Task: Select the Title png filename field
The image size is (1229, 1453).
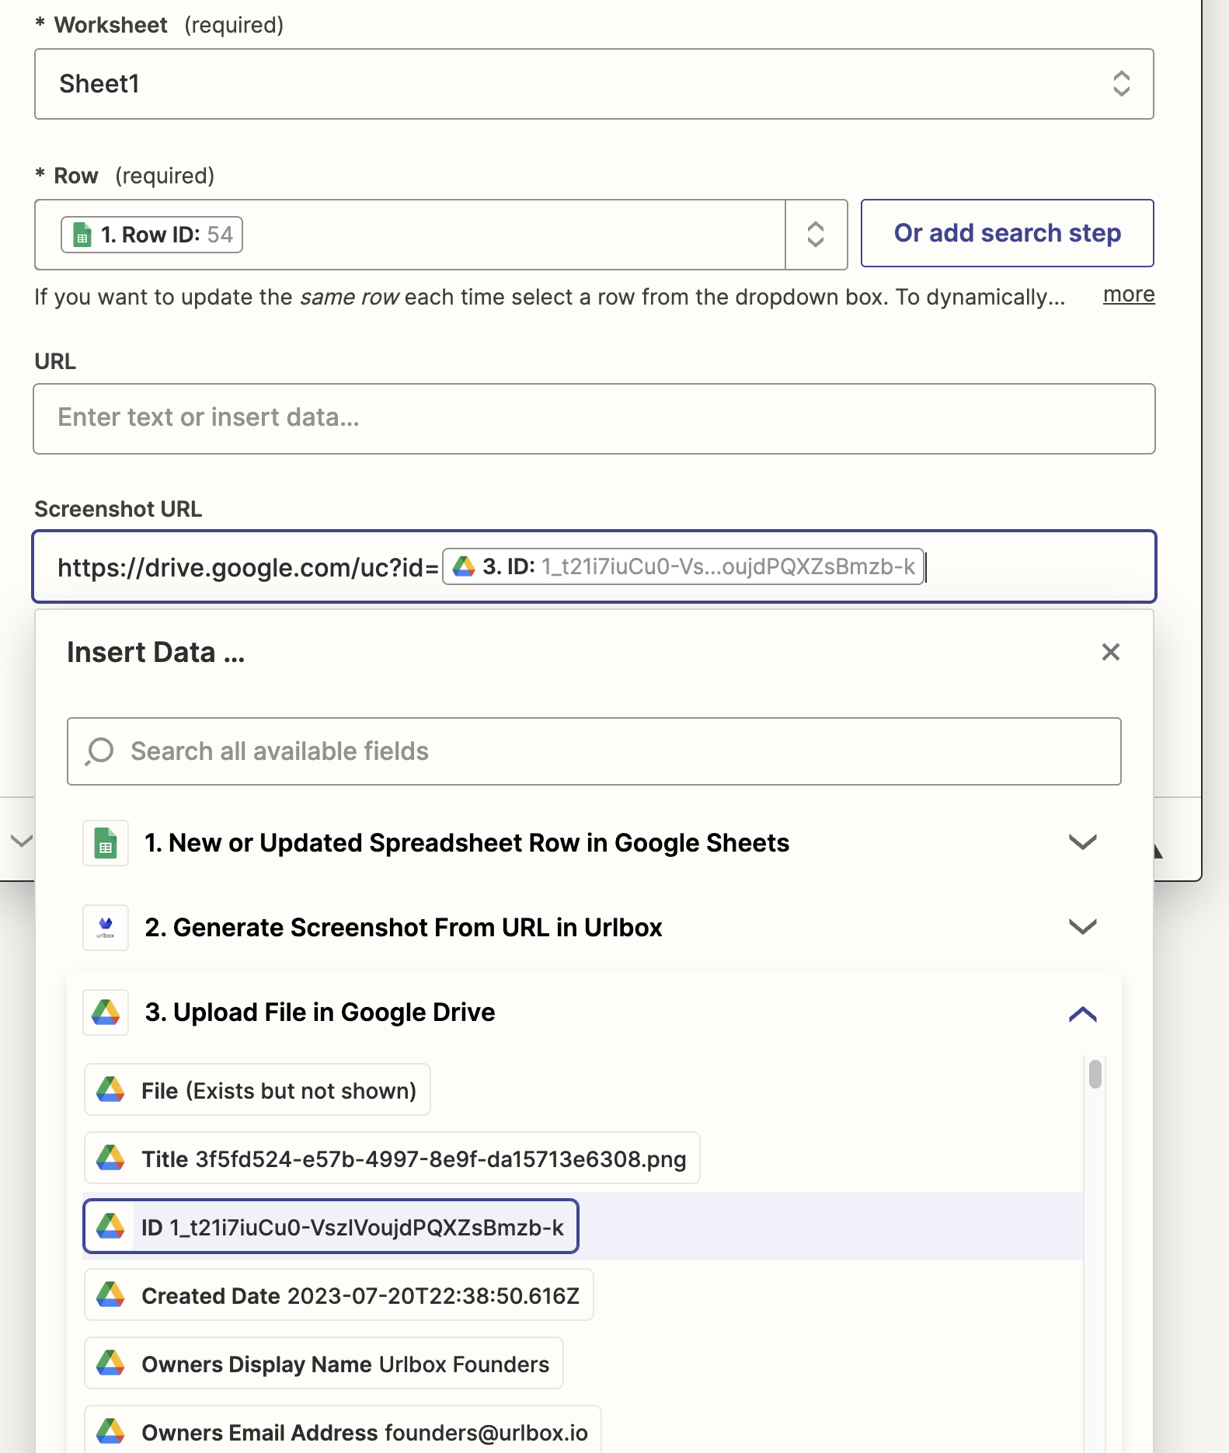Action: (x=392, y=1159)
